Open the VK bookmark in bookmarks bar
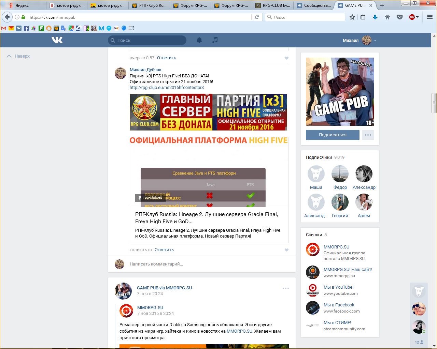This screenshot has height=349, width=437. (x=19, y=28)
